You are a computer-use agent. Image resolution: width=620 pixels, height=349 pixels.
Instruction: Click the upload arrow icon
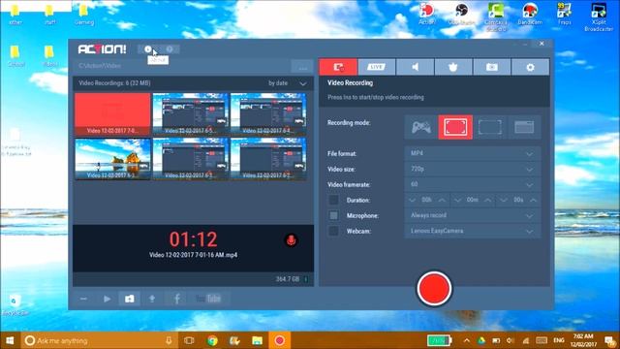[152, 299]
